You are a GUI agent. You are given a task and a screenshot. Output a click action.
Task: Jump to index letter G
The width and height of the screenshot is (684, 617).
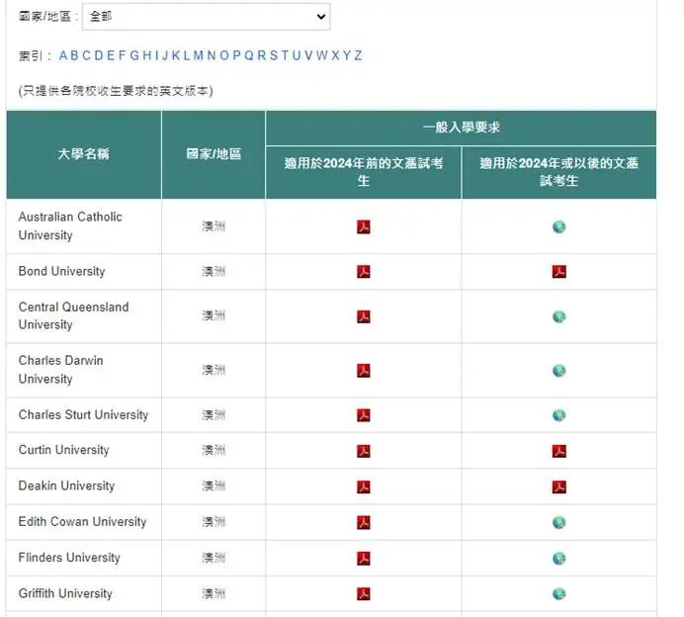134,55
